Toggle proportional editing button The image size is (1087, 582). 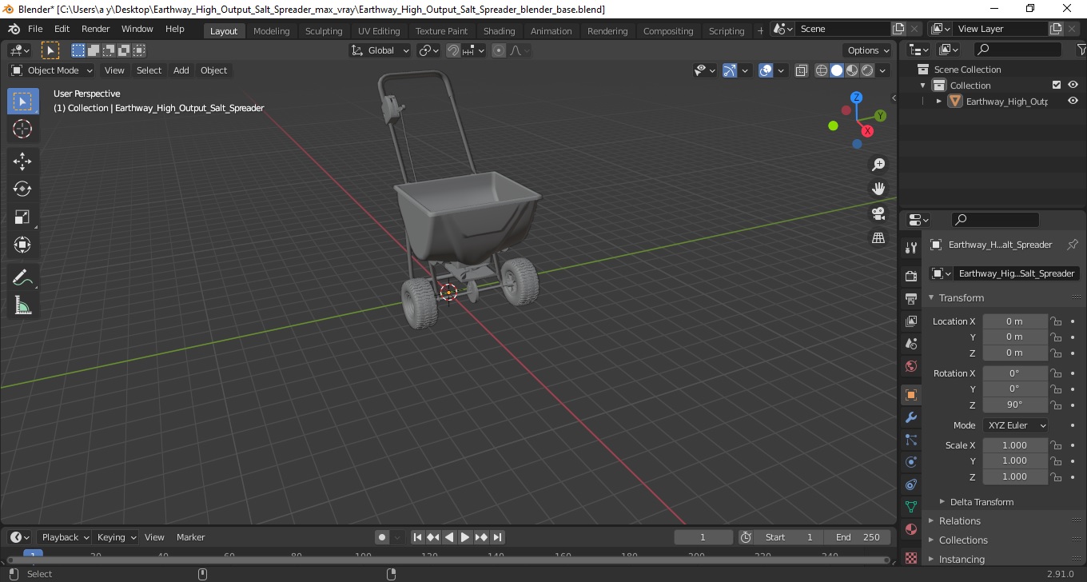click(499, 50)
